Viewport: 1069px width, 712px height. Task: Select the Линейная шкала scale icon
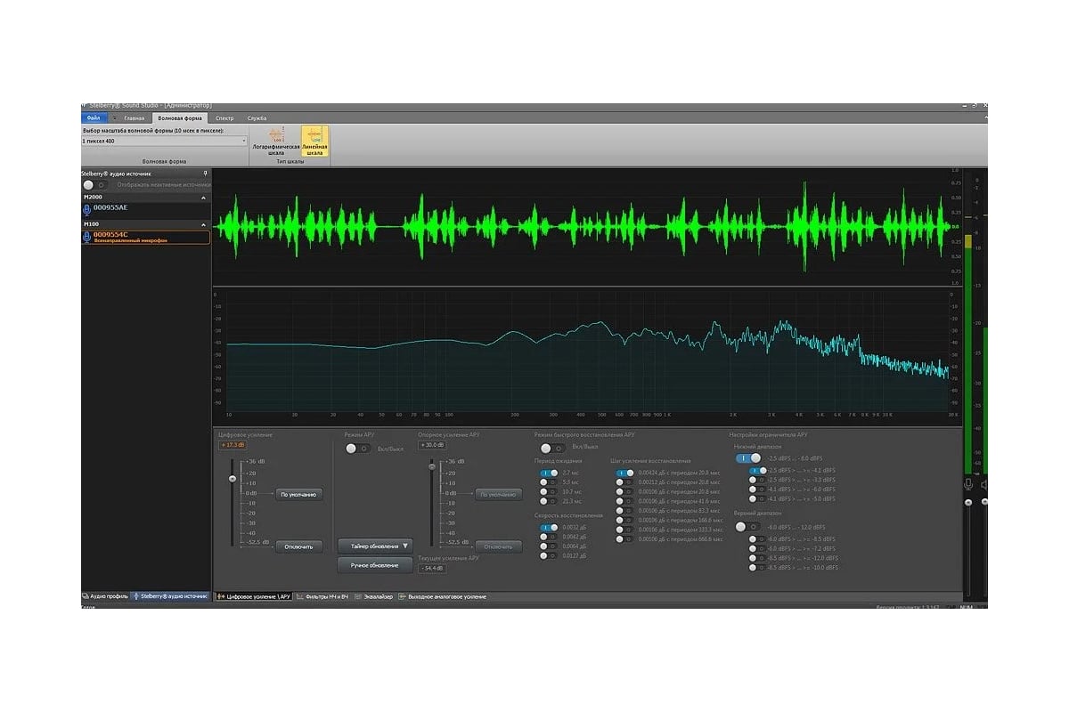click(314, 141)
